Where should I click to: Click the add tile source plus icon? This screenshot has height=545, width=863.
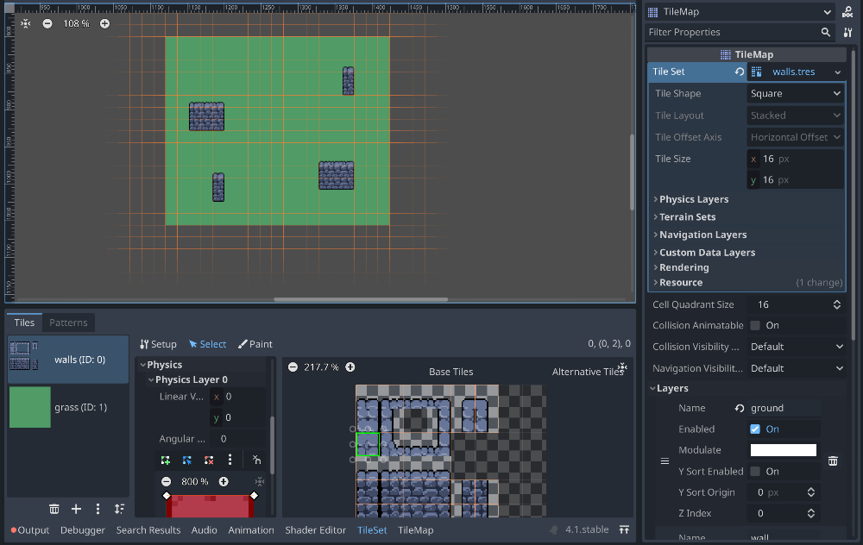coord(76,509)
